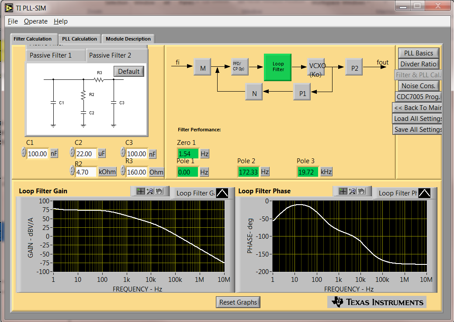Adjust the C1 value stepper arrows

[x=24, y=152]
